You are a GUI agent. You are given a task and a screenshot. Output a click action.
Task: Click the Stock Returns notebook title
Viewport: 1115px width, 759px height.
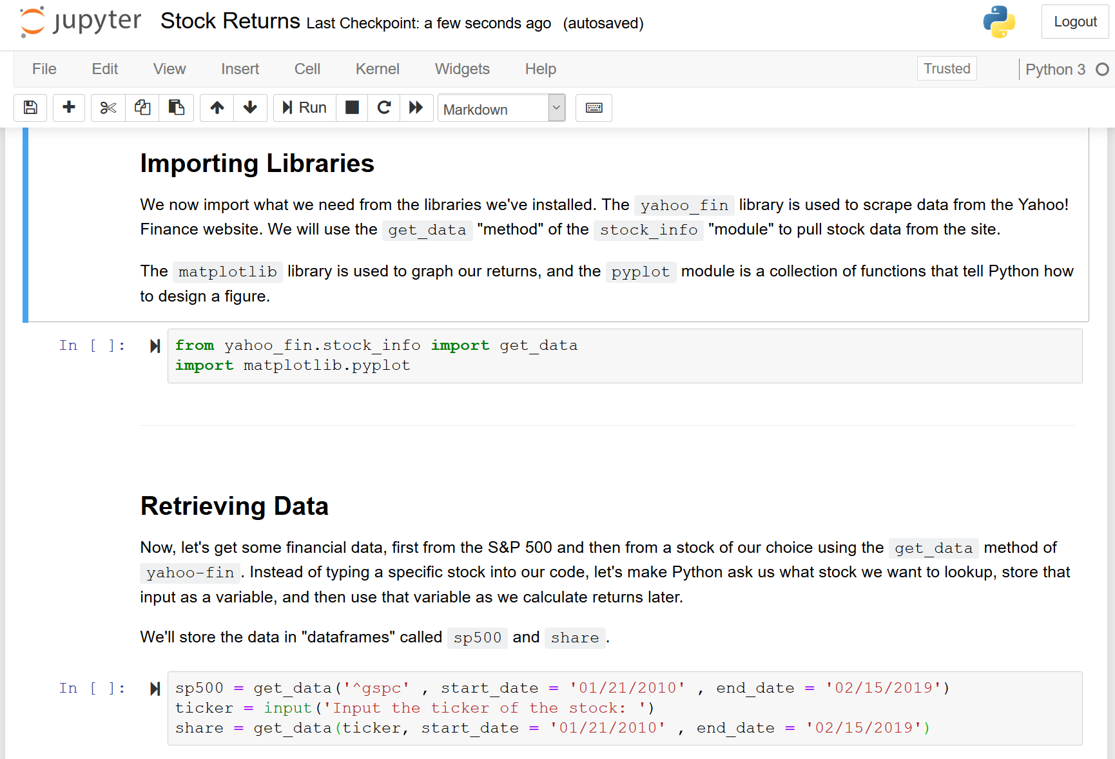click(x=230, y=21)
